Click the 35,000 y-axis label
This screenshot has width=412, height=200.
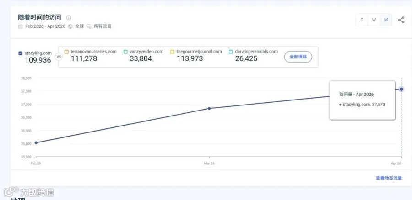26,157
